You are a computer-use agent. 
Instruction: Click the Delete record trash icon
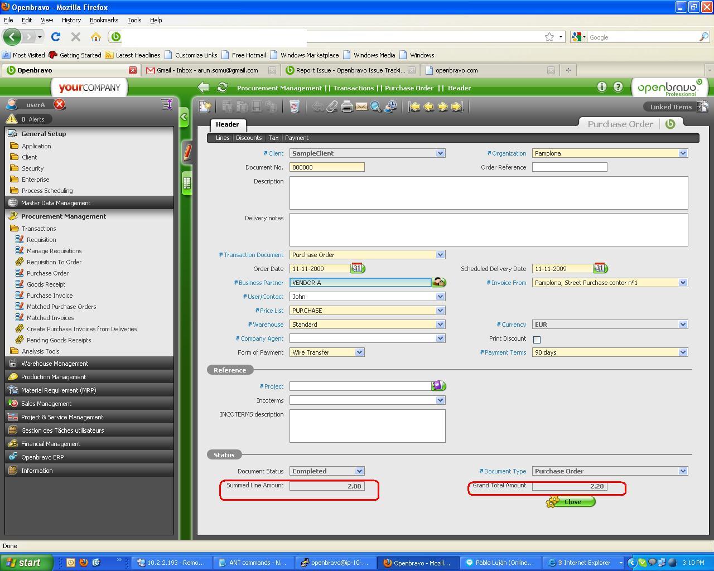[295, 107]
